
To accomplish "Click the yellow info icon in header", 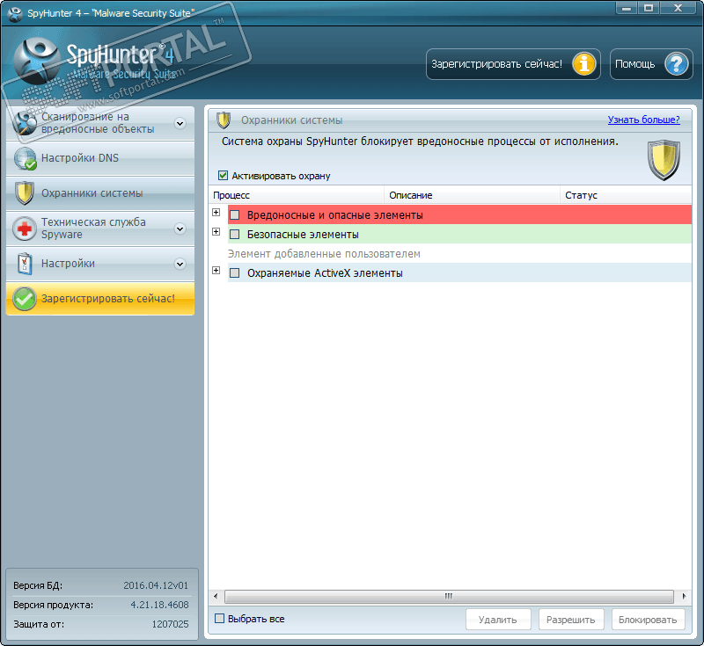I will [x=583, y=64].
